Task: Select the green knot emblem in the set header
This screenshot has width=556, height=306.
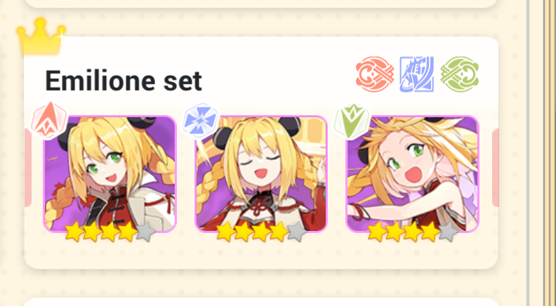Action: (460, 74)
